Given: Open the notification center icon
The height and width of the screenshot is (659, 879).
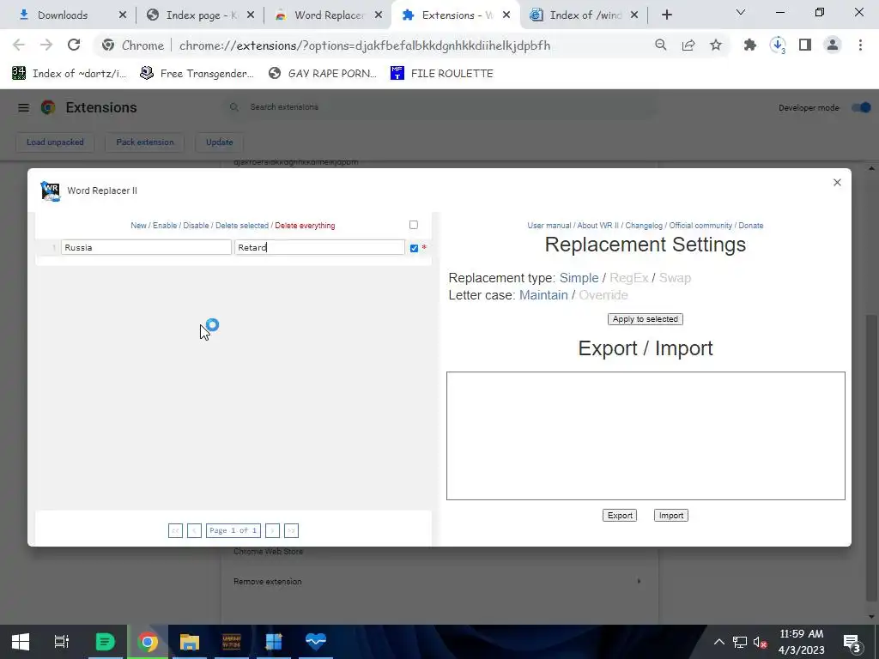Looking at the screenshot, I should [x=852, y=643].
